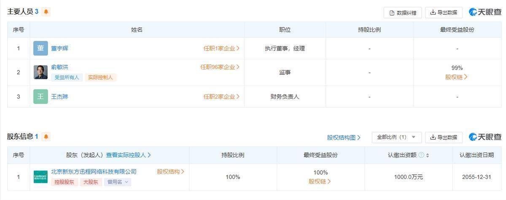The height and width of the screenshot is (200, 506).
Task: Open the 股权结构图 link
Action: coord(344,137)
